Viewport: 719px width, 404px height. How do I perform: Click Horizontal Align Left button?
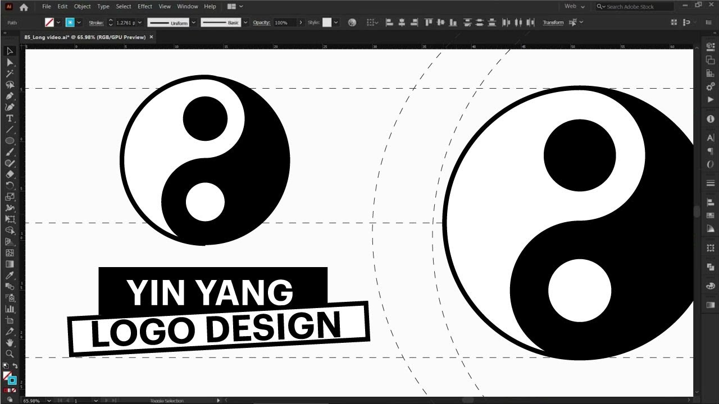point(390,22)
